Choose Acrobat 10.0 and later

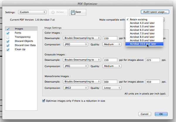(144, 44)
